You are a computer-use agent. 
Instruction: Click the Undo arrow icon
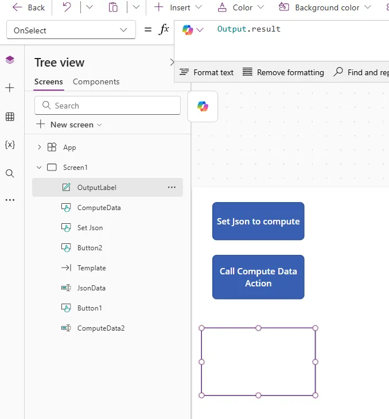coord(67,7)
